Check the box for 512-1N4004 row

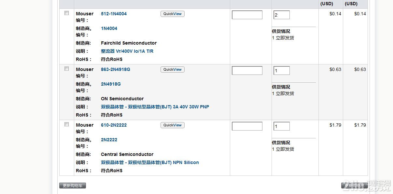coord(67,13)
